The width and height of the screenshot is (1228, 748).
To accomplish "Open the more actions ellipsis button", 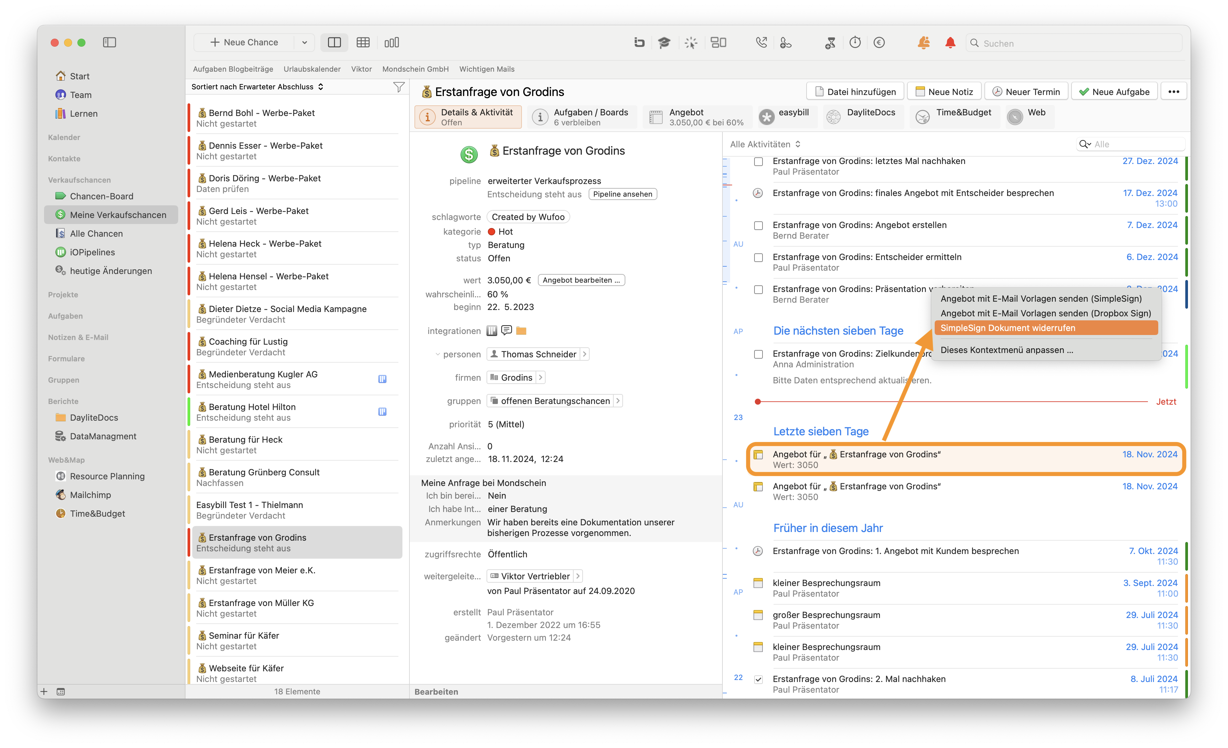I will [x=1174, y=92].
